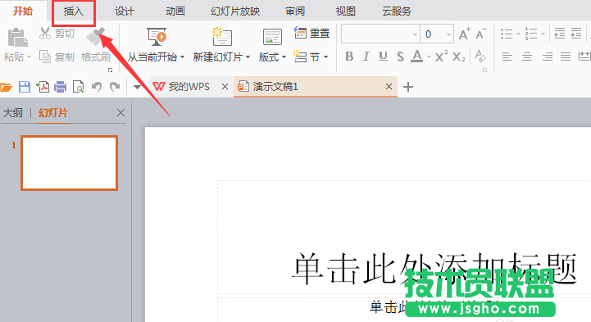Decrease font size with A- icon
The width and height of the screenshot is (591, 322).
click(481, 34)
